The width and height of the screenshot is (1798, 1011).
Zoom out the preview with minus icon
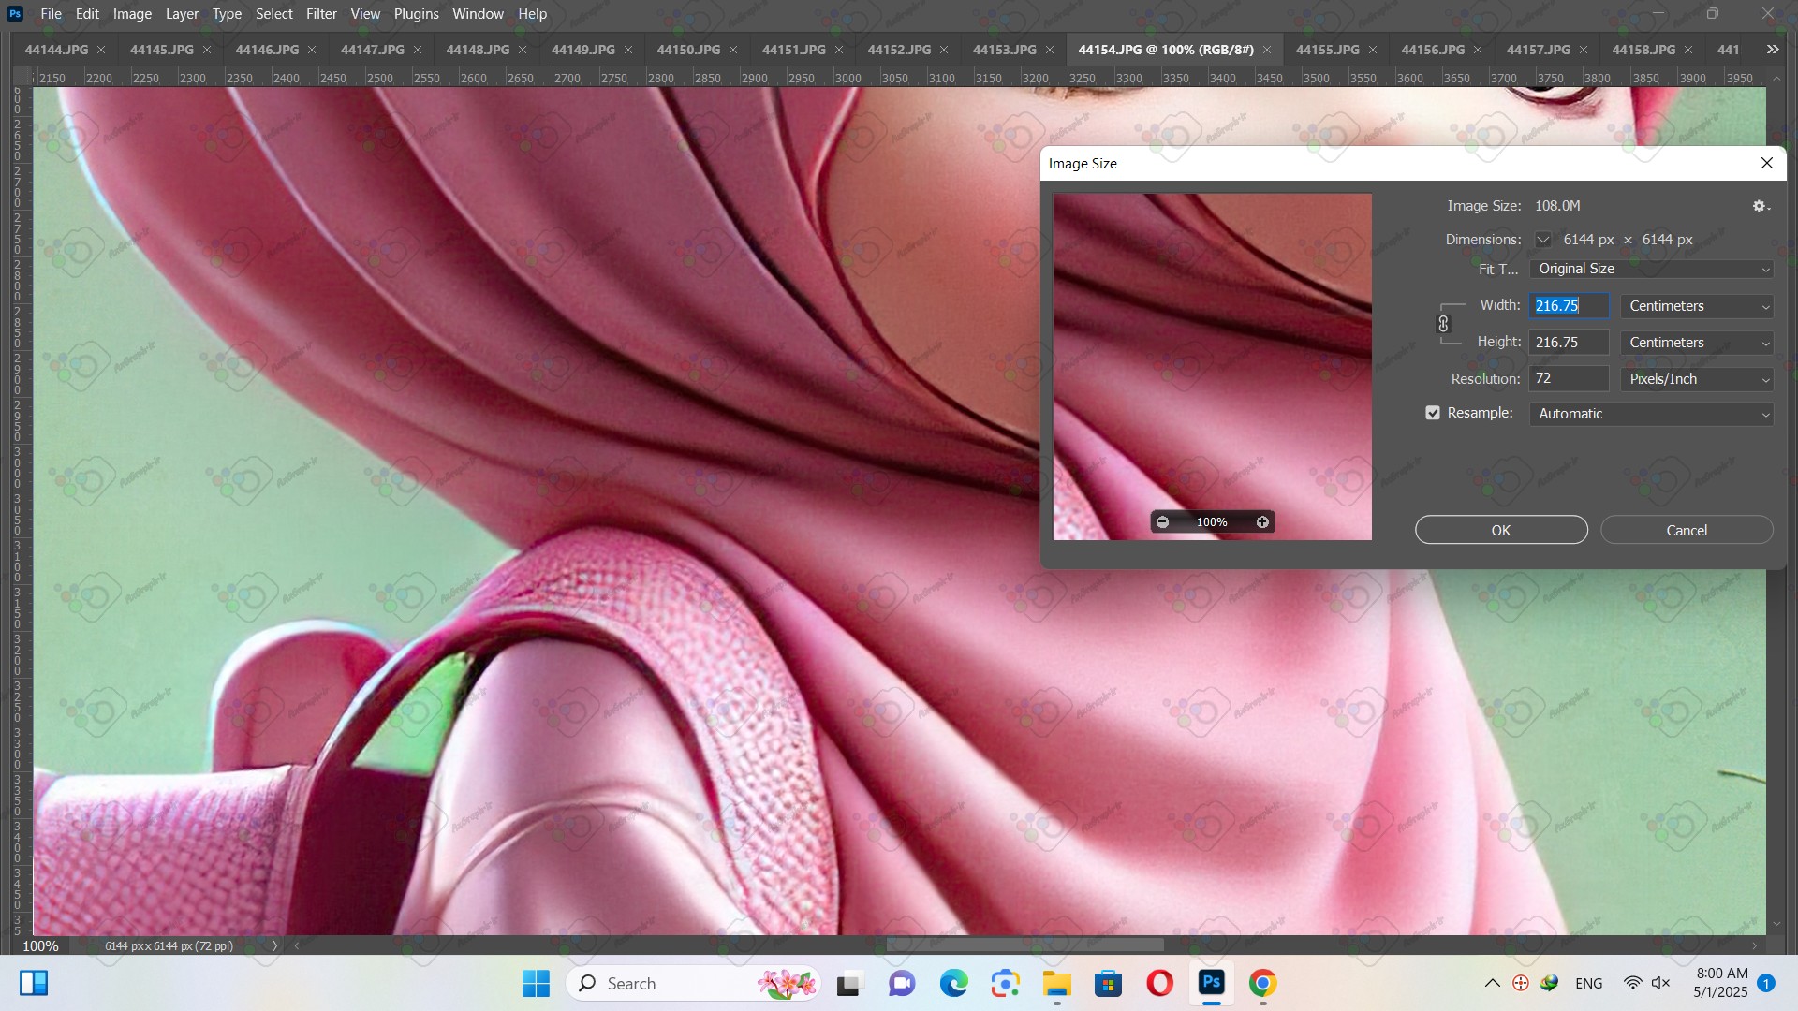click(1162, 522)
